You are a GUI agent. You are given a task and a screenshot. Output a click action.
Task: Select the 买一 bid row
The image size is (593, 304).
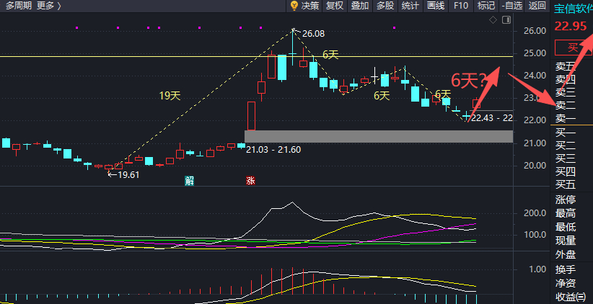(566, 133)
